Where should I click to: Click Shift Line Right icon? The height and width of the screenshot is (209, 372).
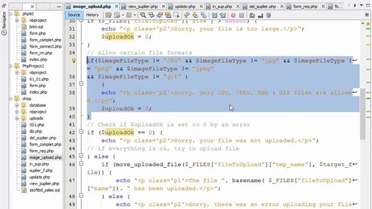(x=223, y=15)
